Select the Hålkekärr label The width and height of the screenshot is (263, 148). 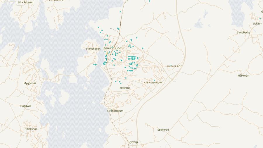[x=243, y=75]
